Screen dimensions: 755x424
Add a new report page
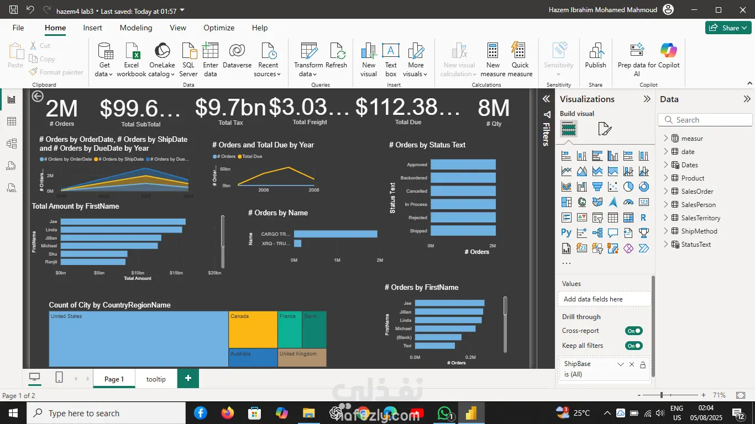click(188, 378)
